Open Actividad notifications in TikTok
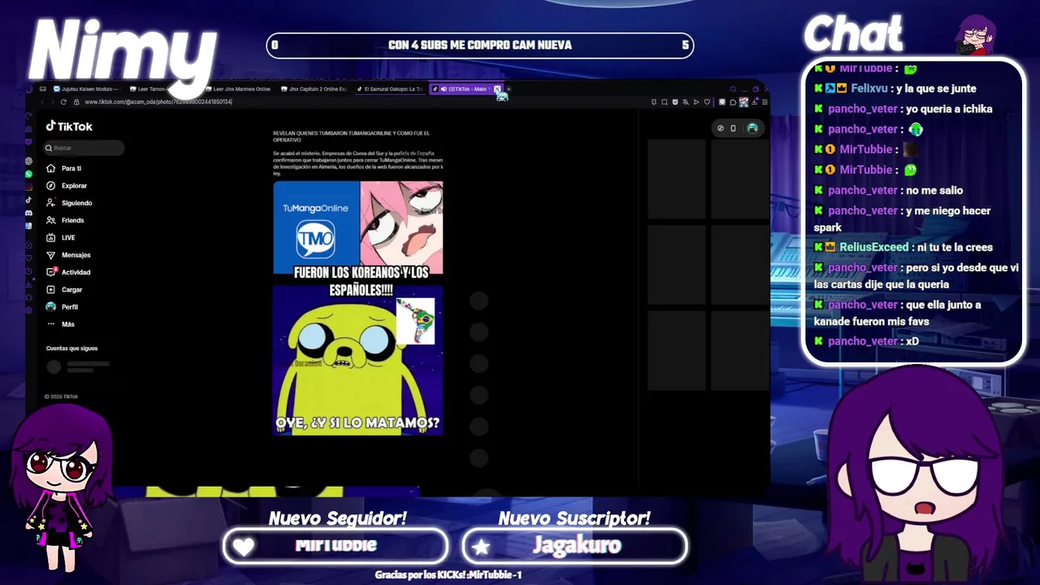The image size is (1040, 585). point(68,272)
